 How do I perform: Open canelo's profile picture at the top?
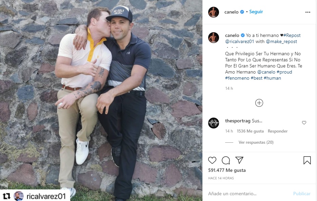tap(214, 11)
